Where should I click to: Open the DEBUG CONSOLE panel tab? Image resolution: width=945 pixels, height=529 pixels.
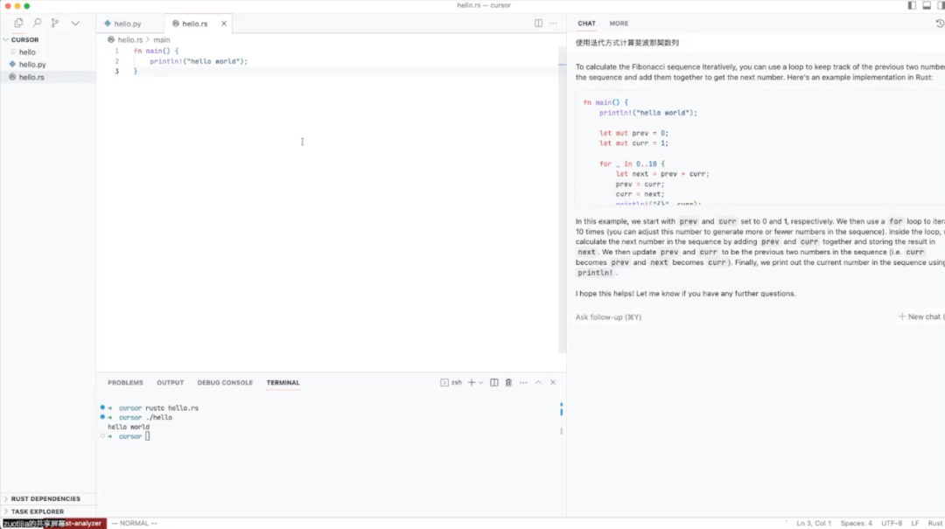pos(224,382)
